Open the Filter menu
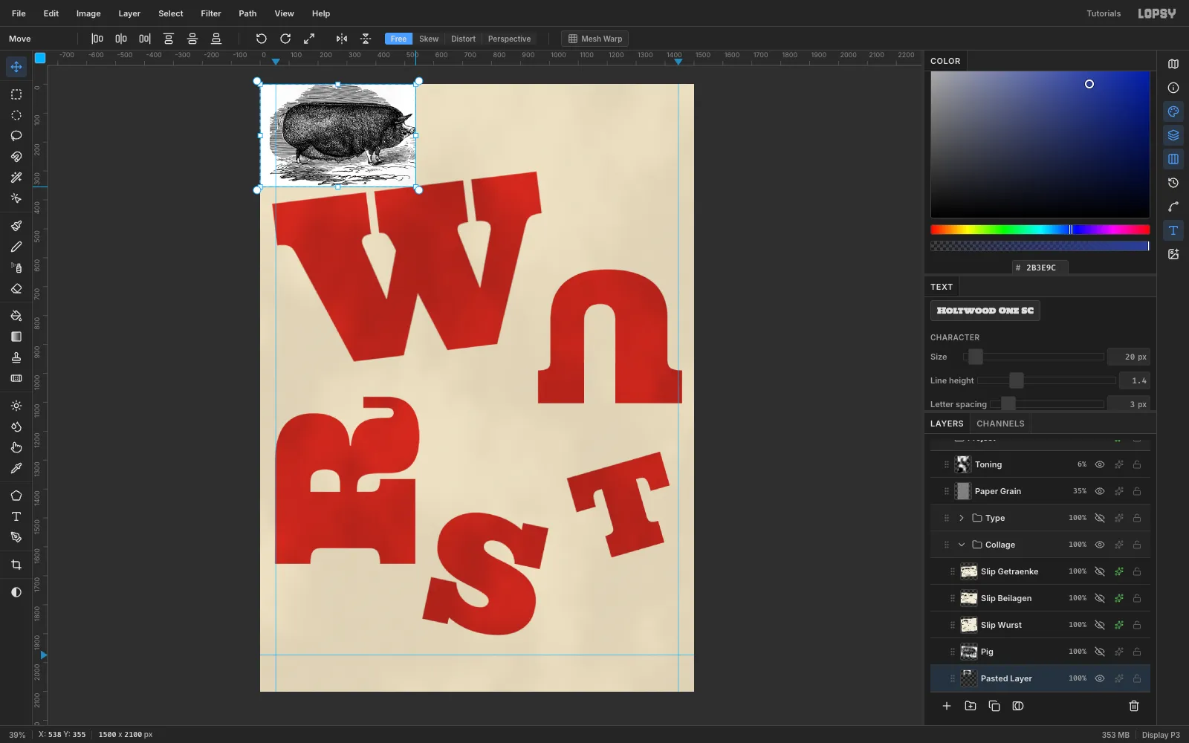Screen dimensions: 1189x743 pyautogui.click(x=211, y=13)
